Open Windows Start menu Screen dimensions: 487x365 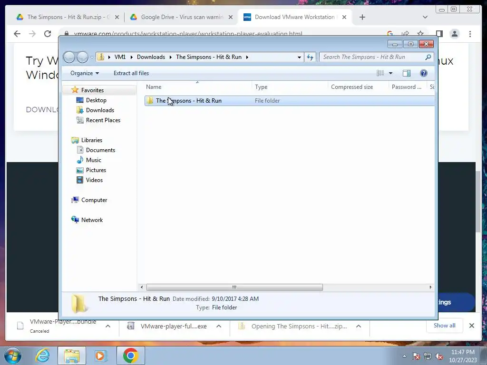pos(12,355)
